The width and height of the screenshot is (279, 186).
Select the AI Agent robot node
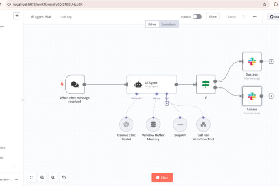tap(152, 85)
